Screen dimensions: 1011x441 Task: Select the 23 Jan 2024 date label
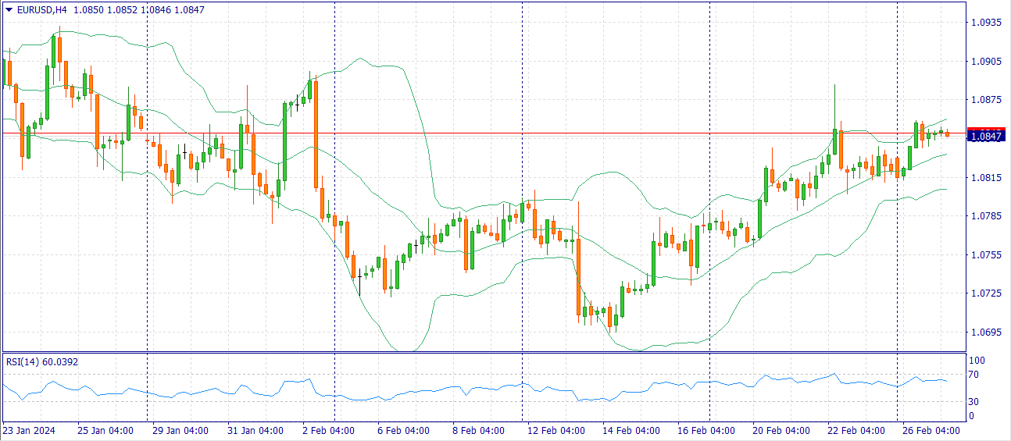tap(30, 431)
